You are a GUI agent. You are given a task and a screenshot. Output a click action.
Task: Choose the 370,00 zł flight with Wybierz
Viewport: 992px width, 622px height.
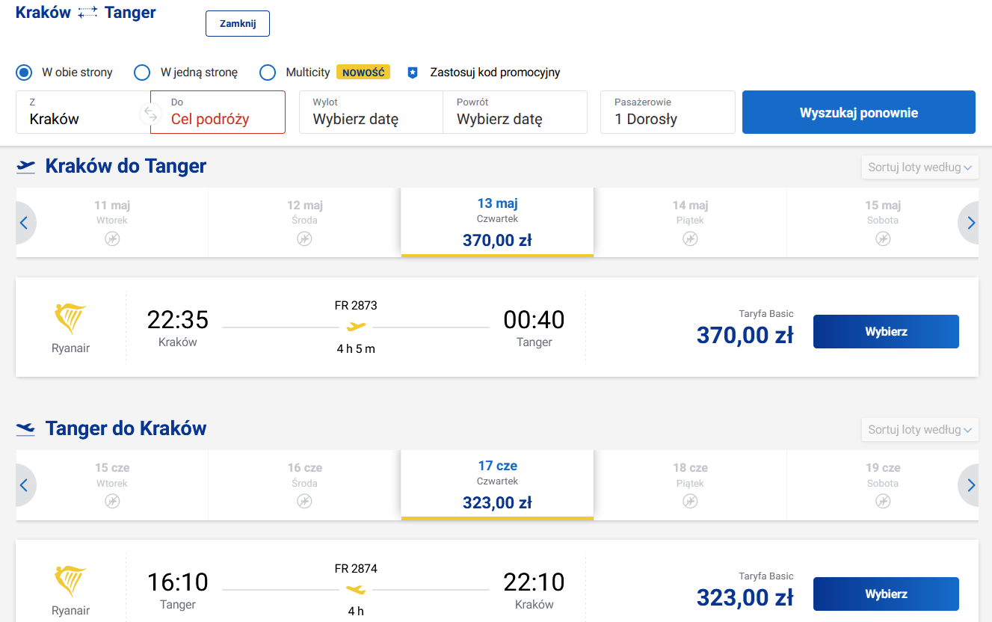(886, 331)
